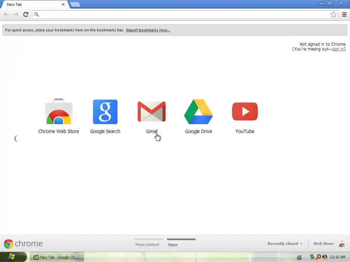Click the Gmail label text
350x262 pixels.
(152, 131)
